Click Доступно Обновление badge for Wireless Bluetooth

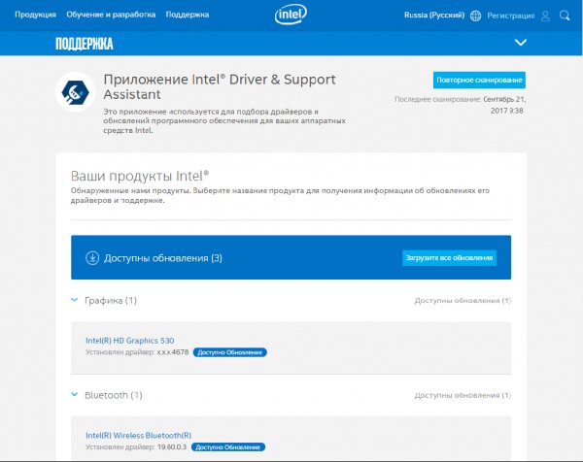[x=228, y=447]
